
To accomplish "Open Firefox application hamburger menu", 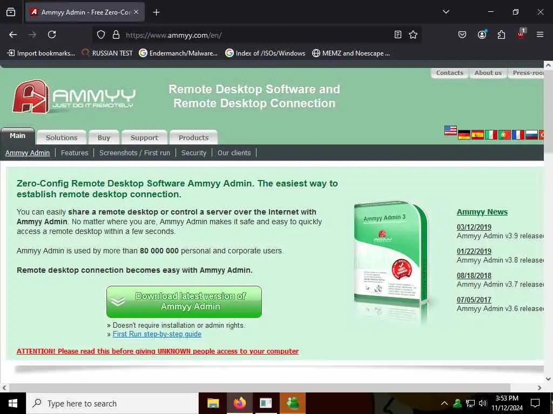I will pyautogui.click(x=539, y=34).
